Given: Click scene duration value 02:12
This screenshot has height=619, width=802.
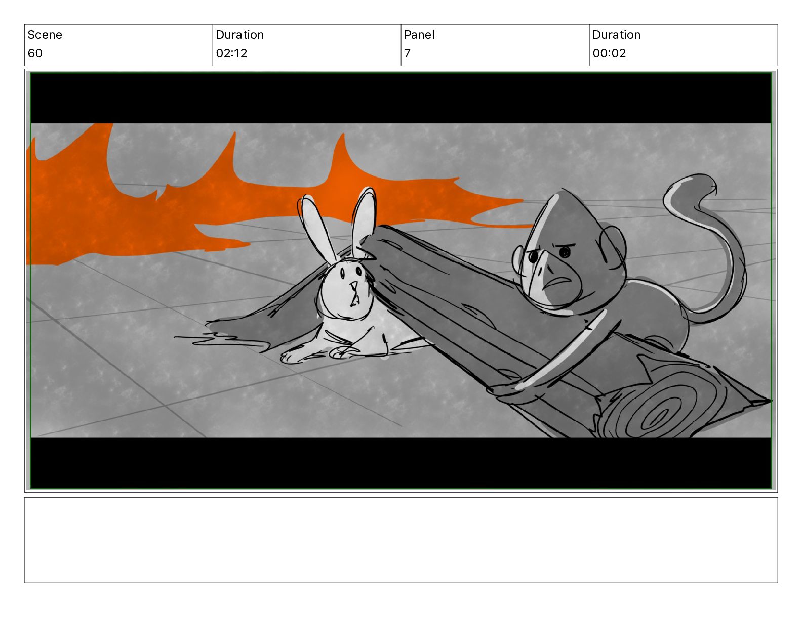Looking at the screenshot, I should [x=231, y=53].
